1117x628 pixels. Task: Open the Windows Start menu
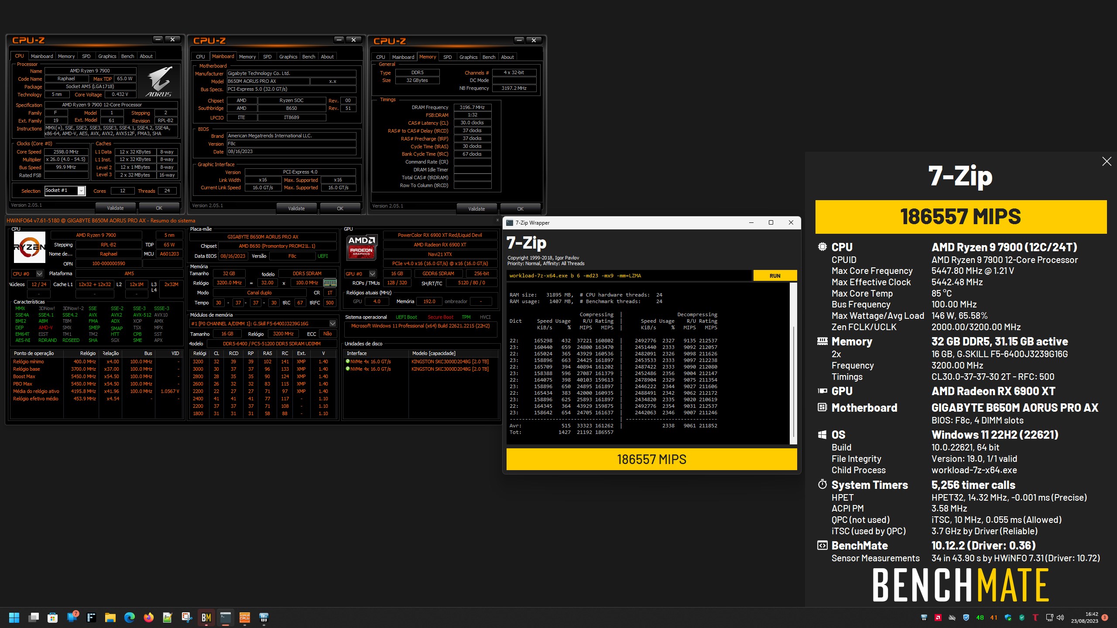pyautogui.click(x=14, y=618)
